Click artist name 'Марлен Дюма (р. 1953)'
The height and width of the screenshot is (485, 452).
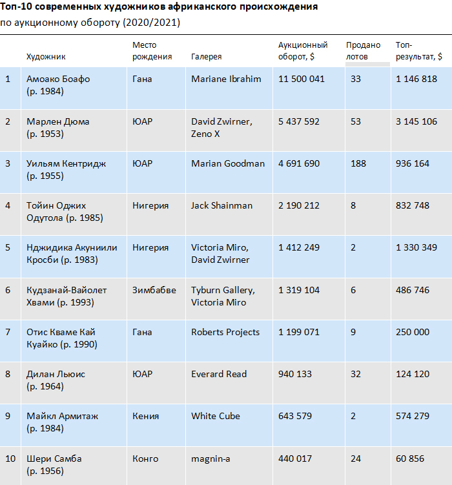[x=58, y=127]
